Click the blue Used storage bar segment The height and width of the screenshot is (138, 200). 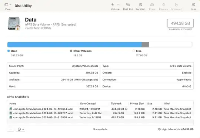coord(74,45)
